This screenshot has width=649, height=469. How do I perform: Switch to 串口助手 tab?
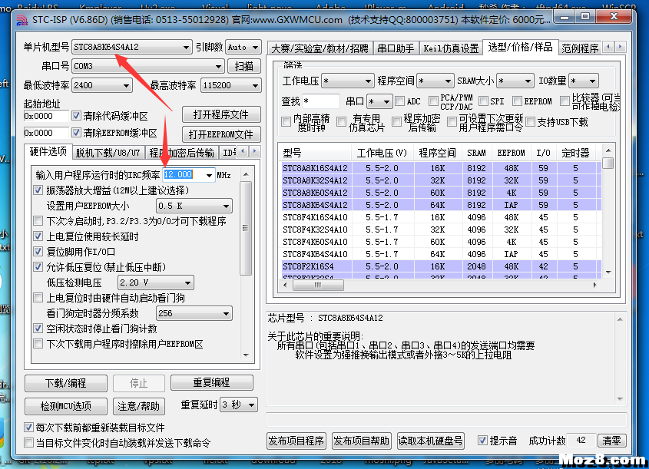396,48
